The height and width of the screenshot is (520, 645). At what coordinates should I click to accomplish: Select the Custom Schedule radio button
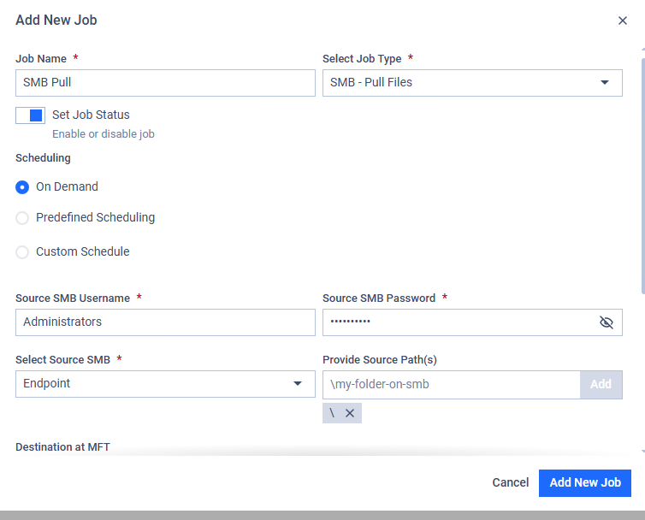(x=22, y=251)
